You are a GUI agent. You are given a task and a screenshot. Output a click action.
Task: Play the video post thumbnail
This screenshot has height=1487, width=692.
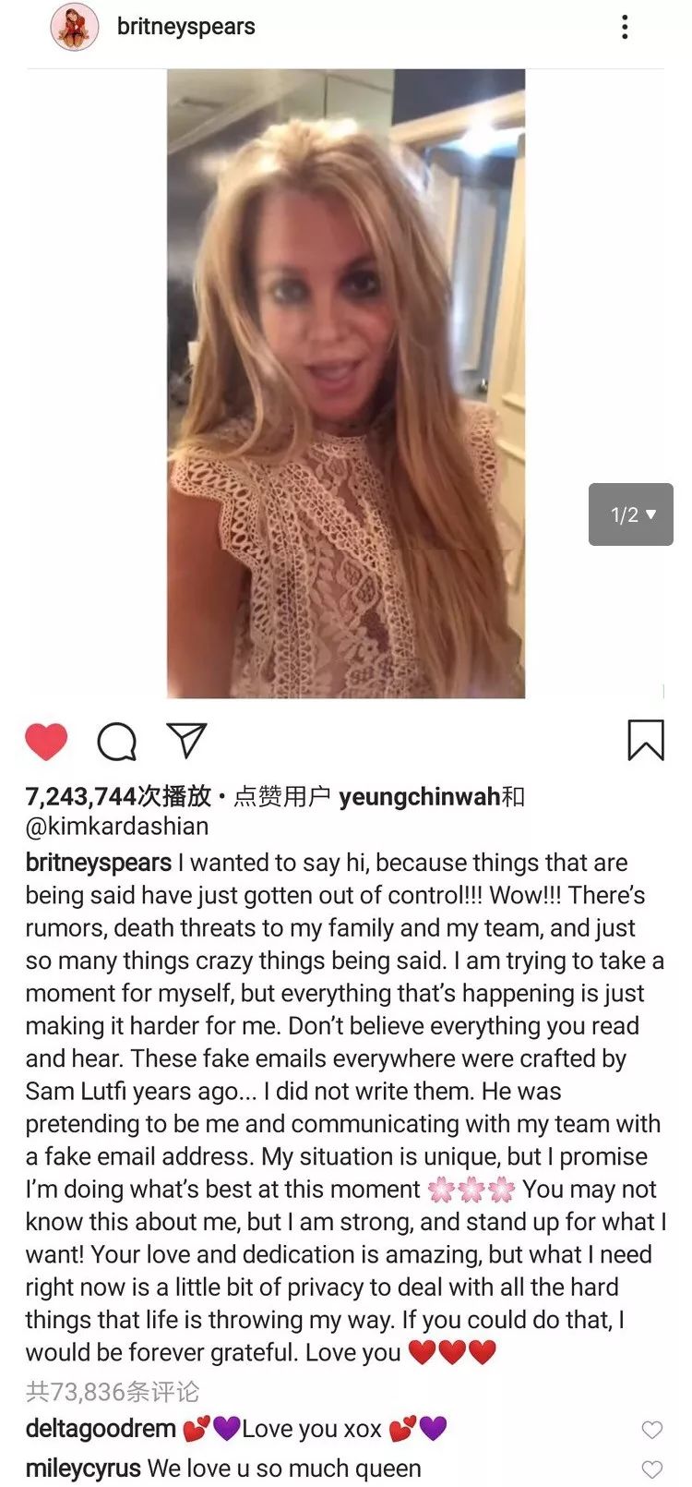tap(346, 383)
